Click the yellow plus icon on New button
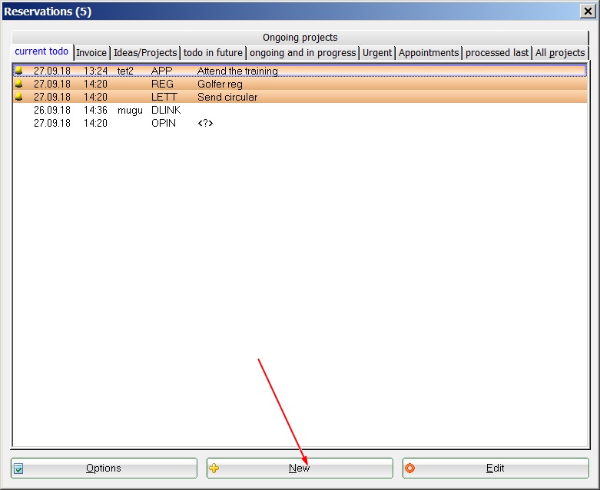This screenshot has height=490, width=600. 214,468
